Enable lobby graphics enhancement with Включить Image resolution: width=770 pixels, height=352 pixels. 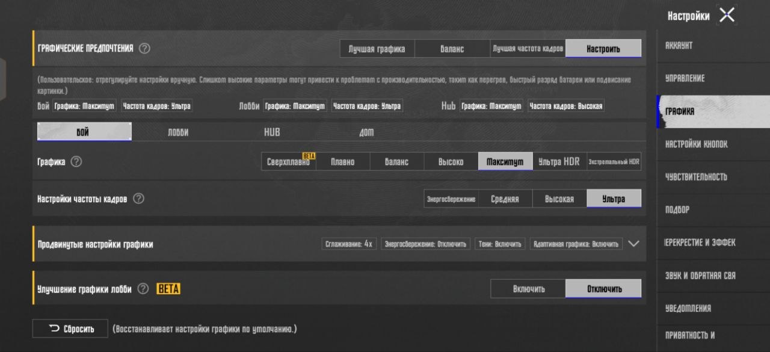pyautogui.click(x=528, y=289)
